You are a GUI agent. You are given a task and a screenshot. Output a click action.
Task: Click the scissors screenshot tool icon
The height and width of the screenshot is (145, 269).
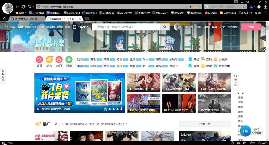pyautogui.click(x=251, y=7)
